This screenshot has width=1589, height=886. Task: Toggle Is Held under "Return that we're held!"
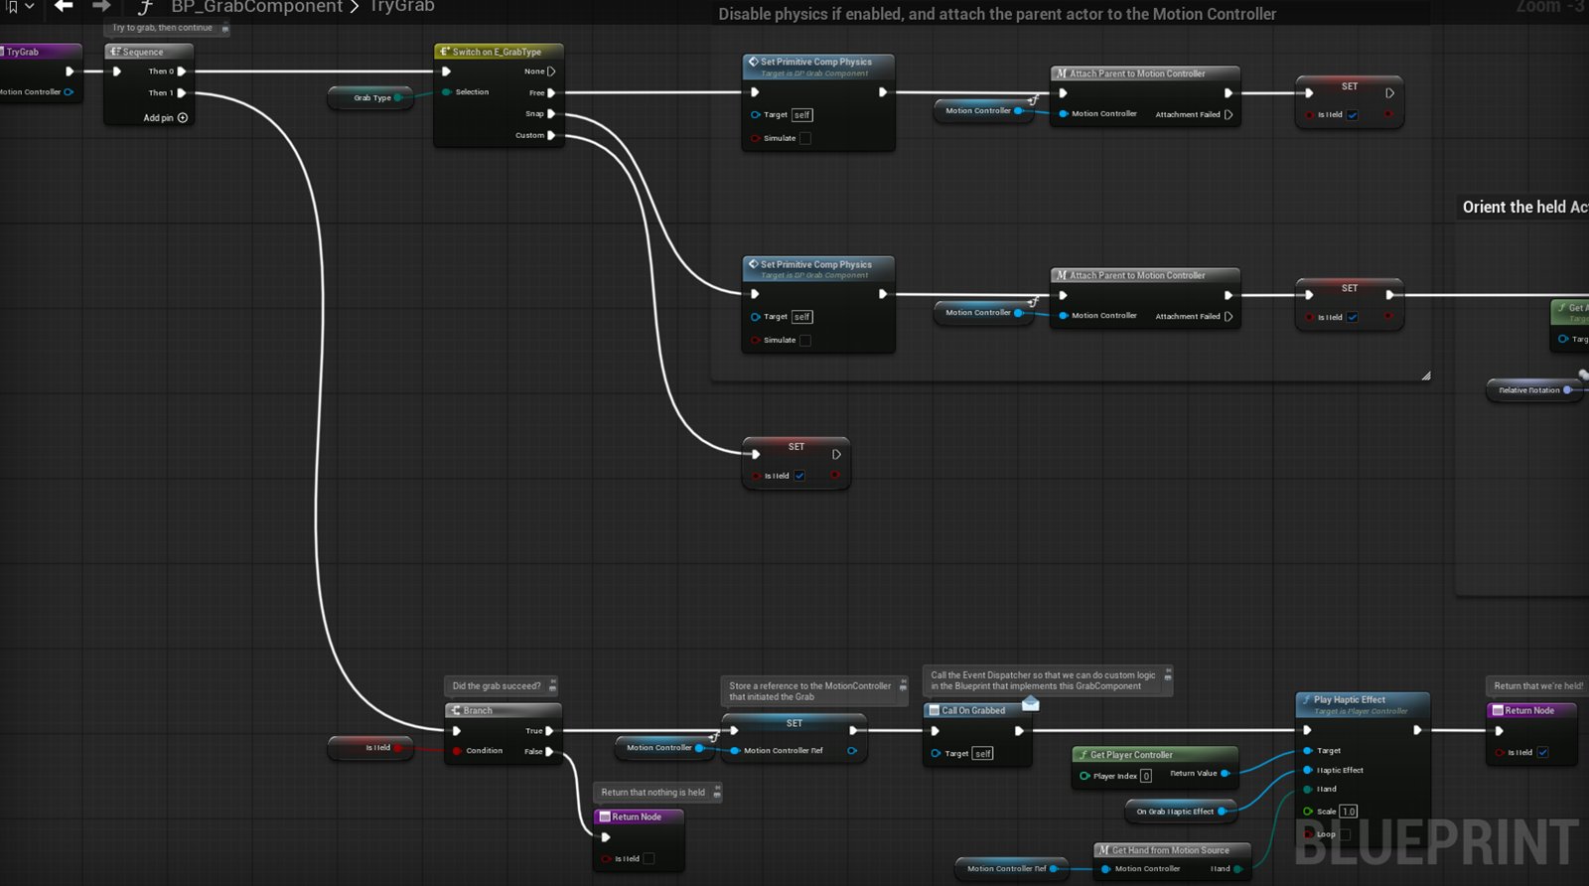[x=1542, y=753]
